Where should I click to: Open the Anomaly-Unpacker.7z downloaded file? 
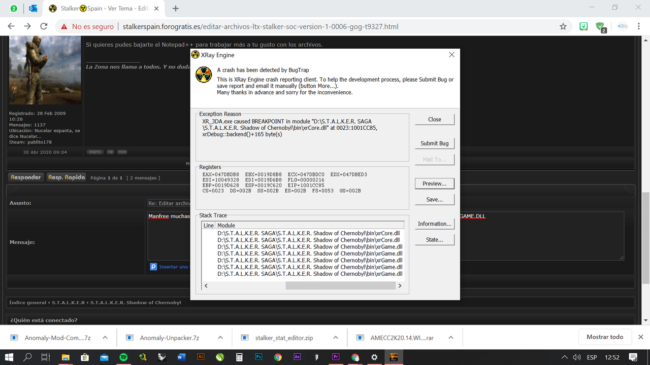pos(170,338)
